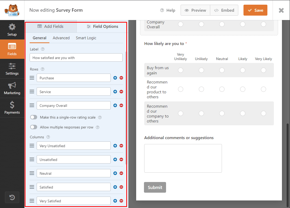The image size is (290, 208).
Task: Click the Additional comments text area
Action: click(183, 158)
